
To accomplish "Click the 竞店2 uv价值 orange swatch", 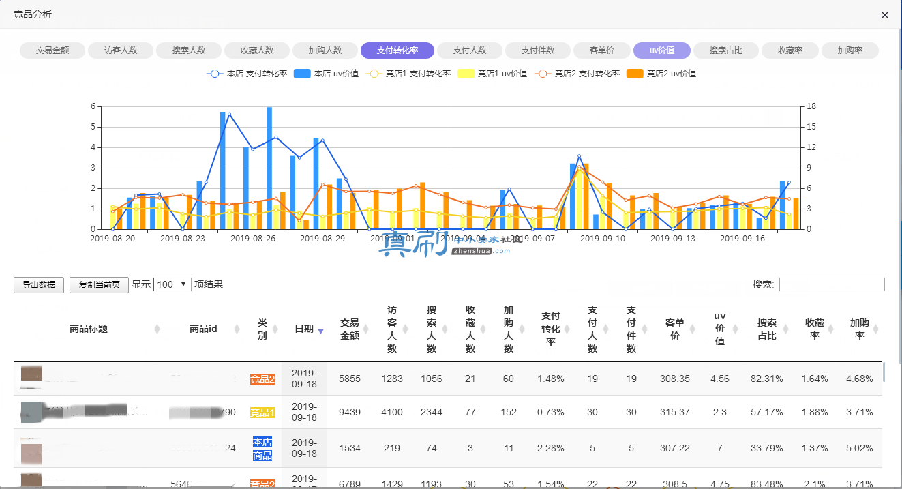I will [x=635, y=74].
